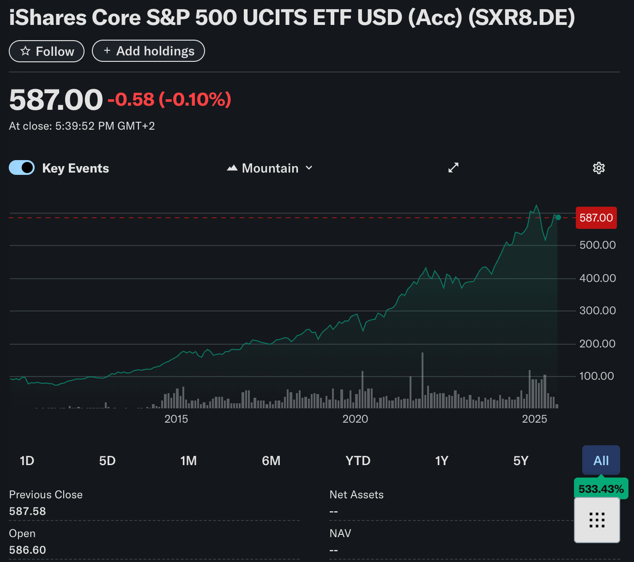Click the star icon in Follow button
This screenshot has height=562, width=634.
(x=25, y=51)
